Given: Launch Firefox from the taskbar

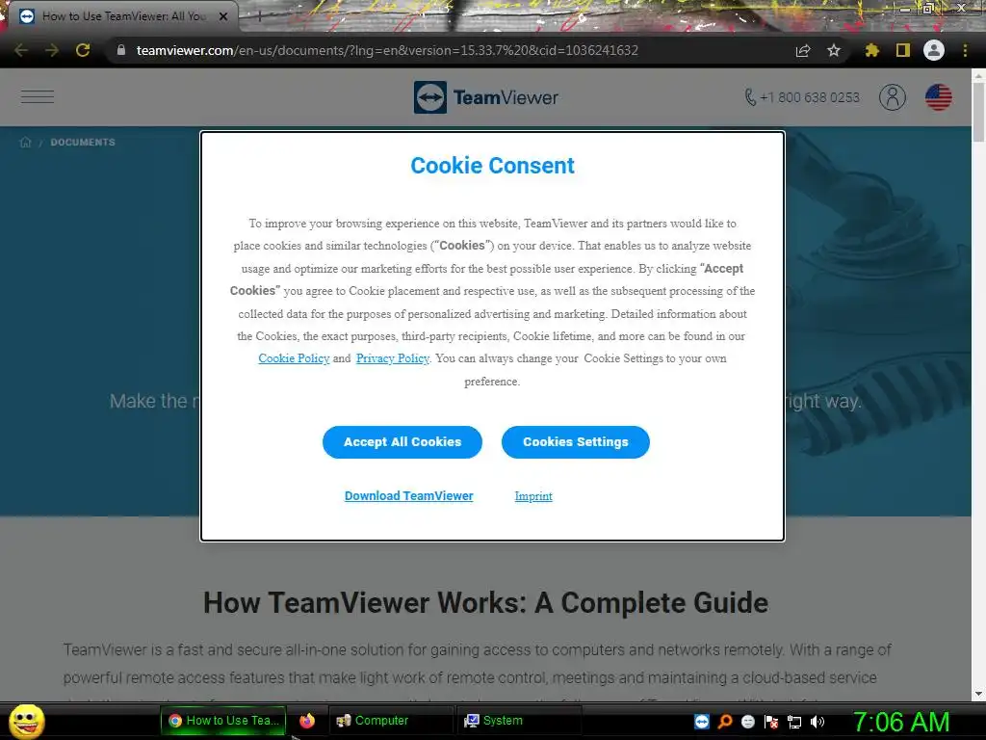Looking at the screenshot, I should point(307,721).
